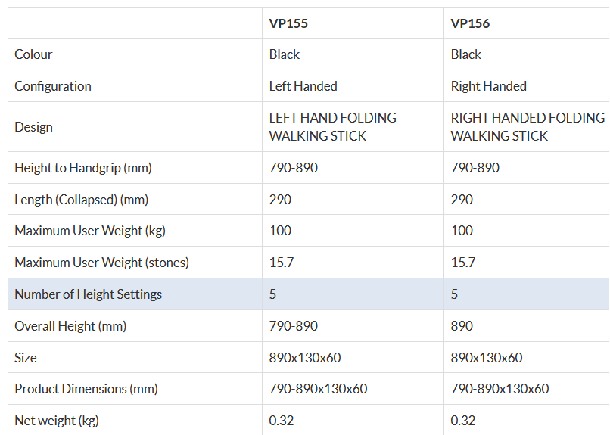This screenshot has width=610, height=435.
Task: Click the VP156 column header
Action: tap(470, 23)
